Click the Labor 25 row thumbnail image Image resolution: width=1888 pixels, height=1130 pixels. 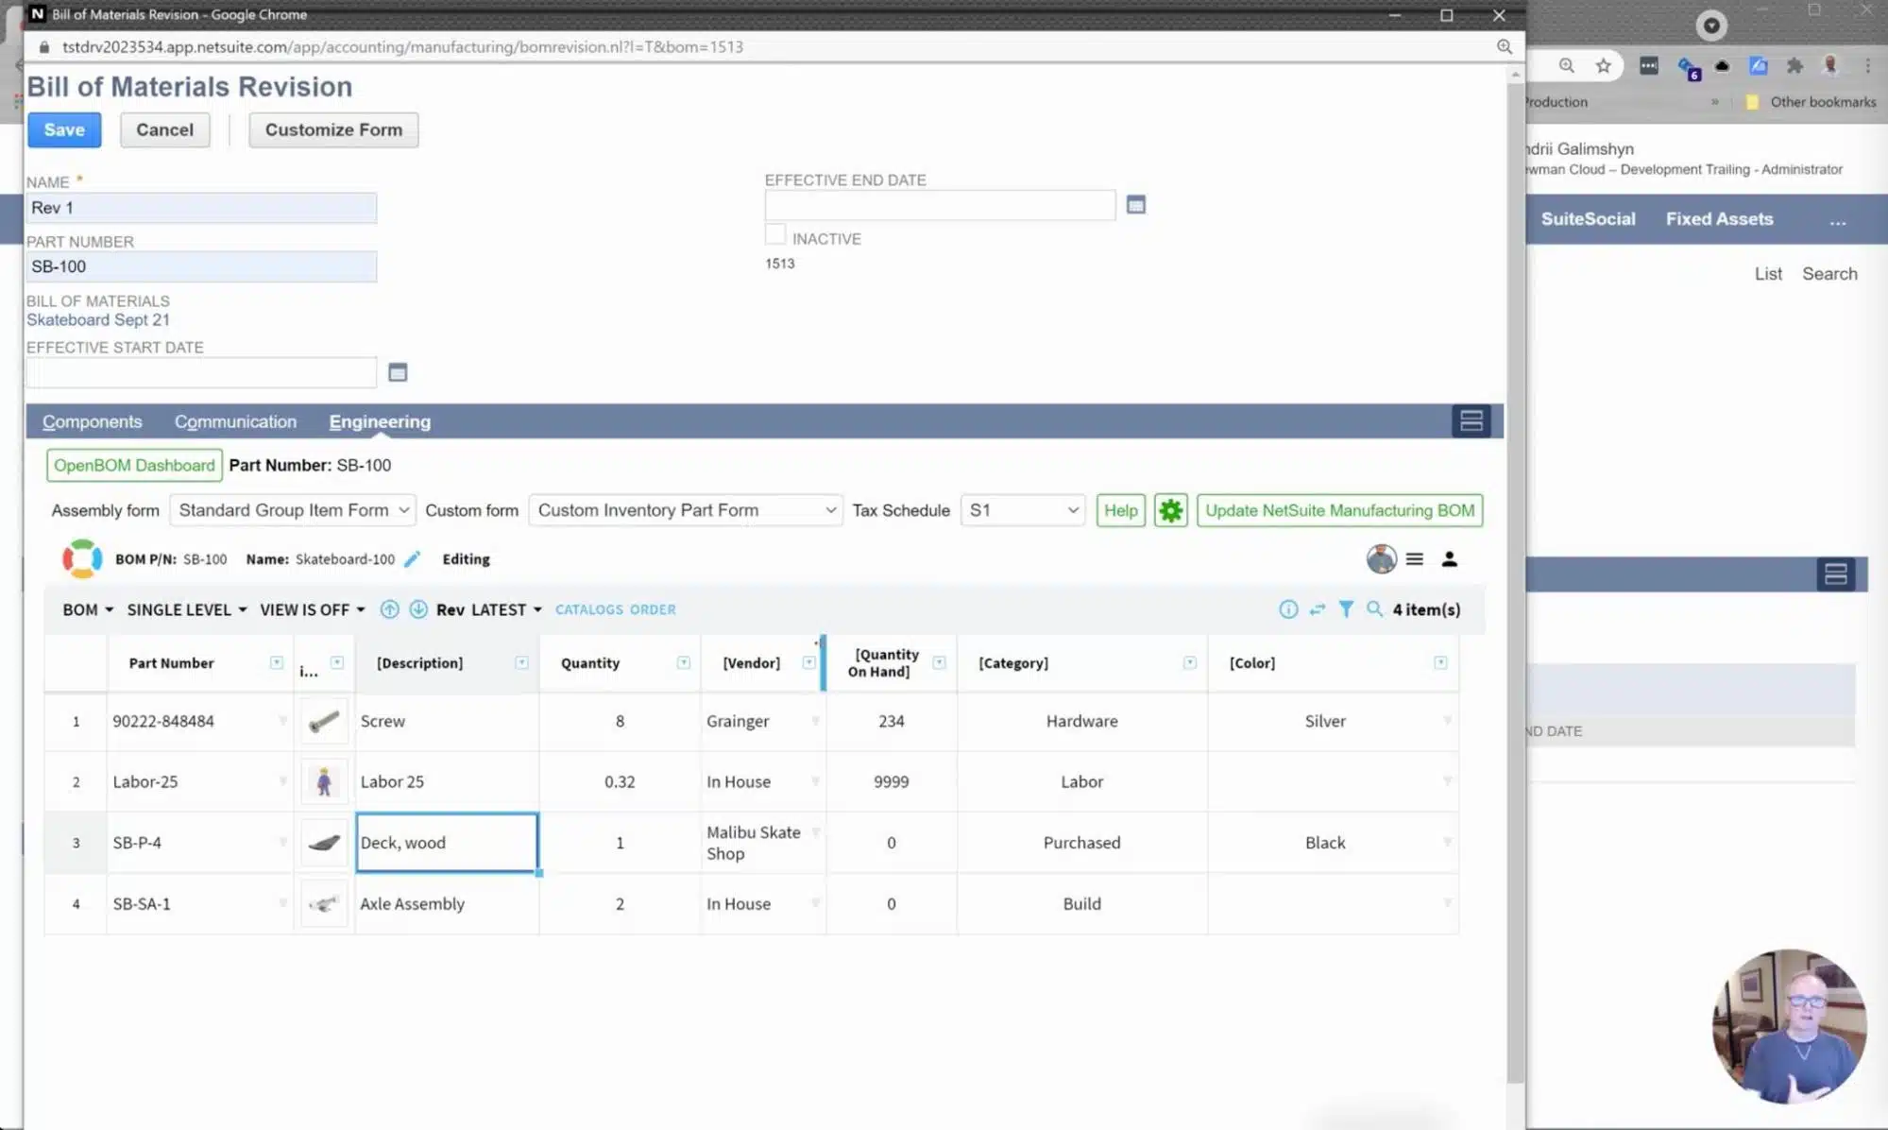click(324, 781)
